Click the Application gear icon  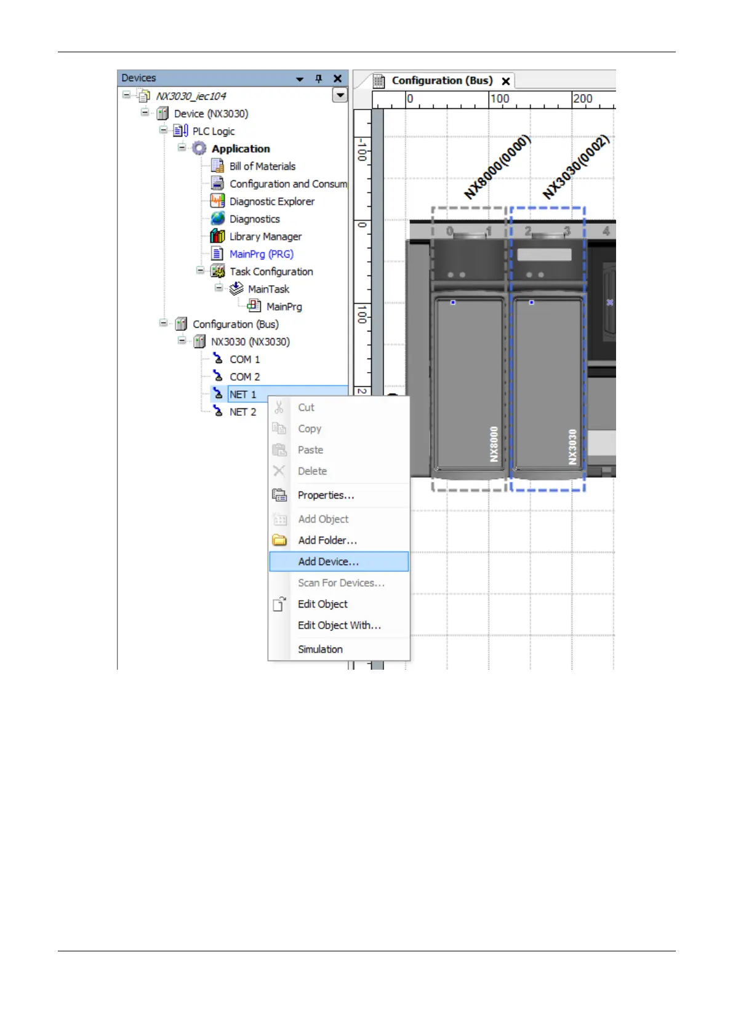click(199, 149)
